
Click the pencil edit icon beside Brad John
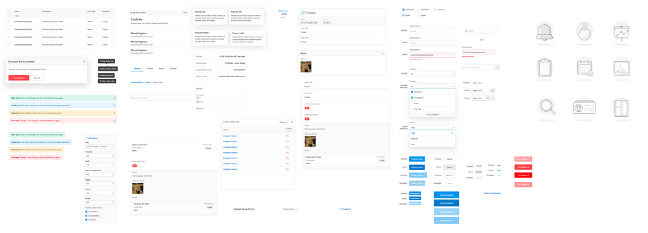(x=492, y=90)
